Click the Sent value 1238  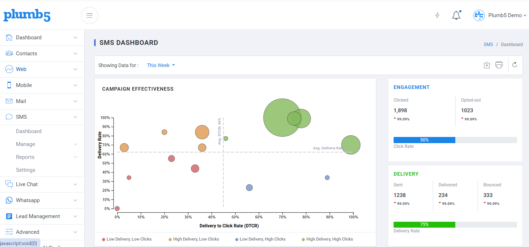click(x=399, y=195)
